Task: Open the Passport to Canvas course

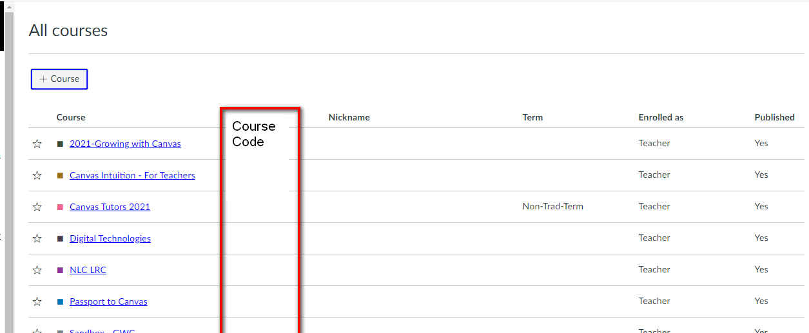Action: point(108,301)
